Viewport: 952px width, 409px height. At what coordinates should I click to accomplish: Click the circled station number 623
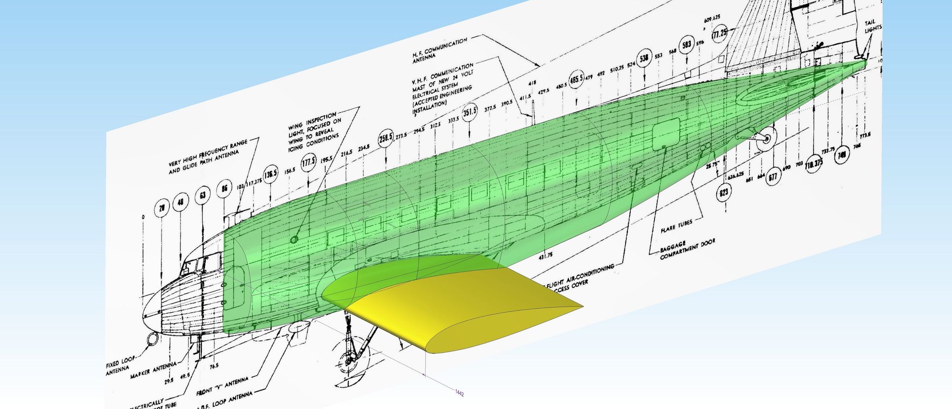[x=724, y=193]
